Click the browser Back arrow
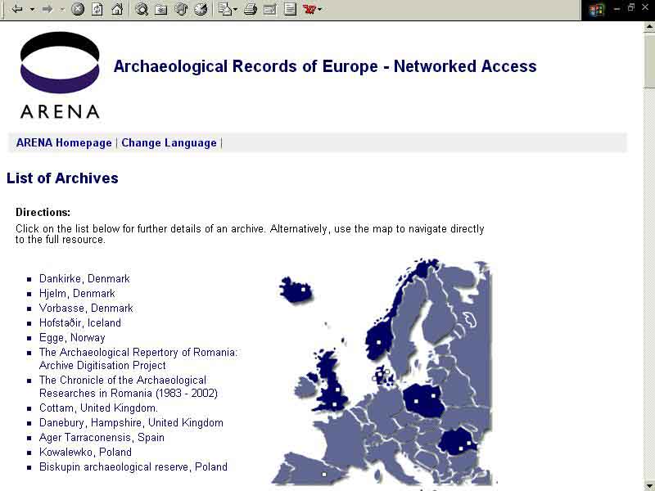This screenshot has width=655, height=491. 16,9
